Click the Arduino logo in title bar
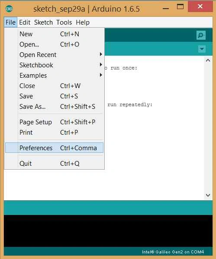This screenshot has height=259, width=216. (9, 9)
